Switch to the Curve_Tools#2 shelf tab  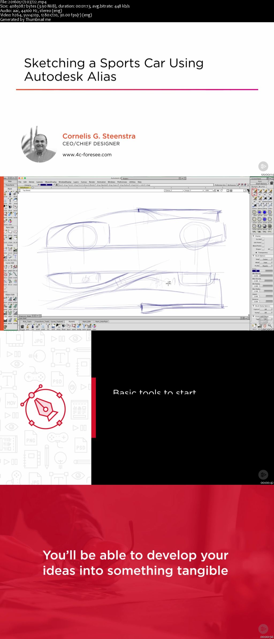[x=57, y=322]
